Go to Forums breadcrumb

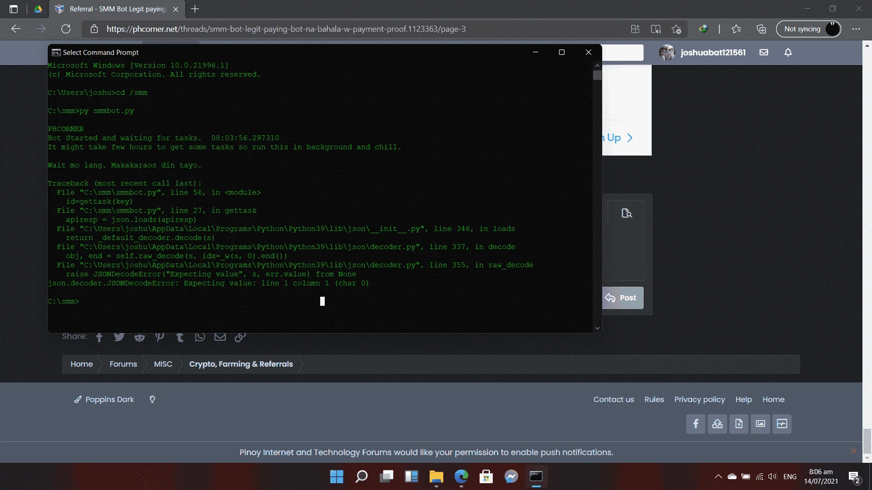click(x=123, y=364)
